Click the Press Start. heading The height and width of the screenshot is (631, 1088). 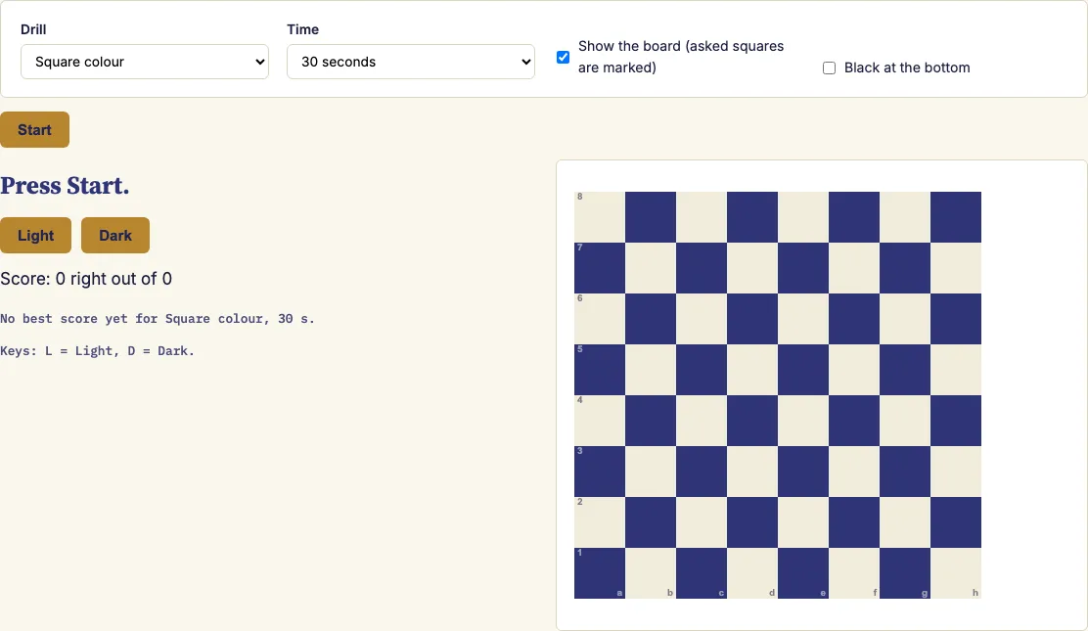(65, 185)
